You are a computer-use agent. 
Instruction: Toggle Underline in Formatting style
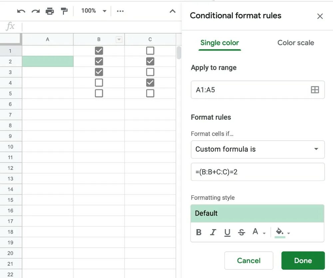pyautogui.click(x=227, y=232)
